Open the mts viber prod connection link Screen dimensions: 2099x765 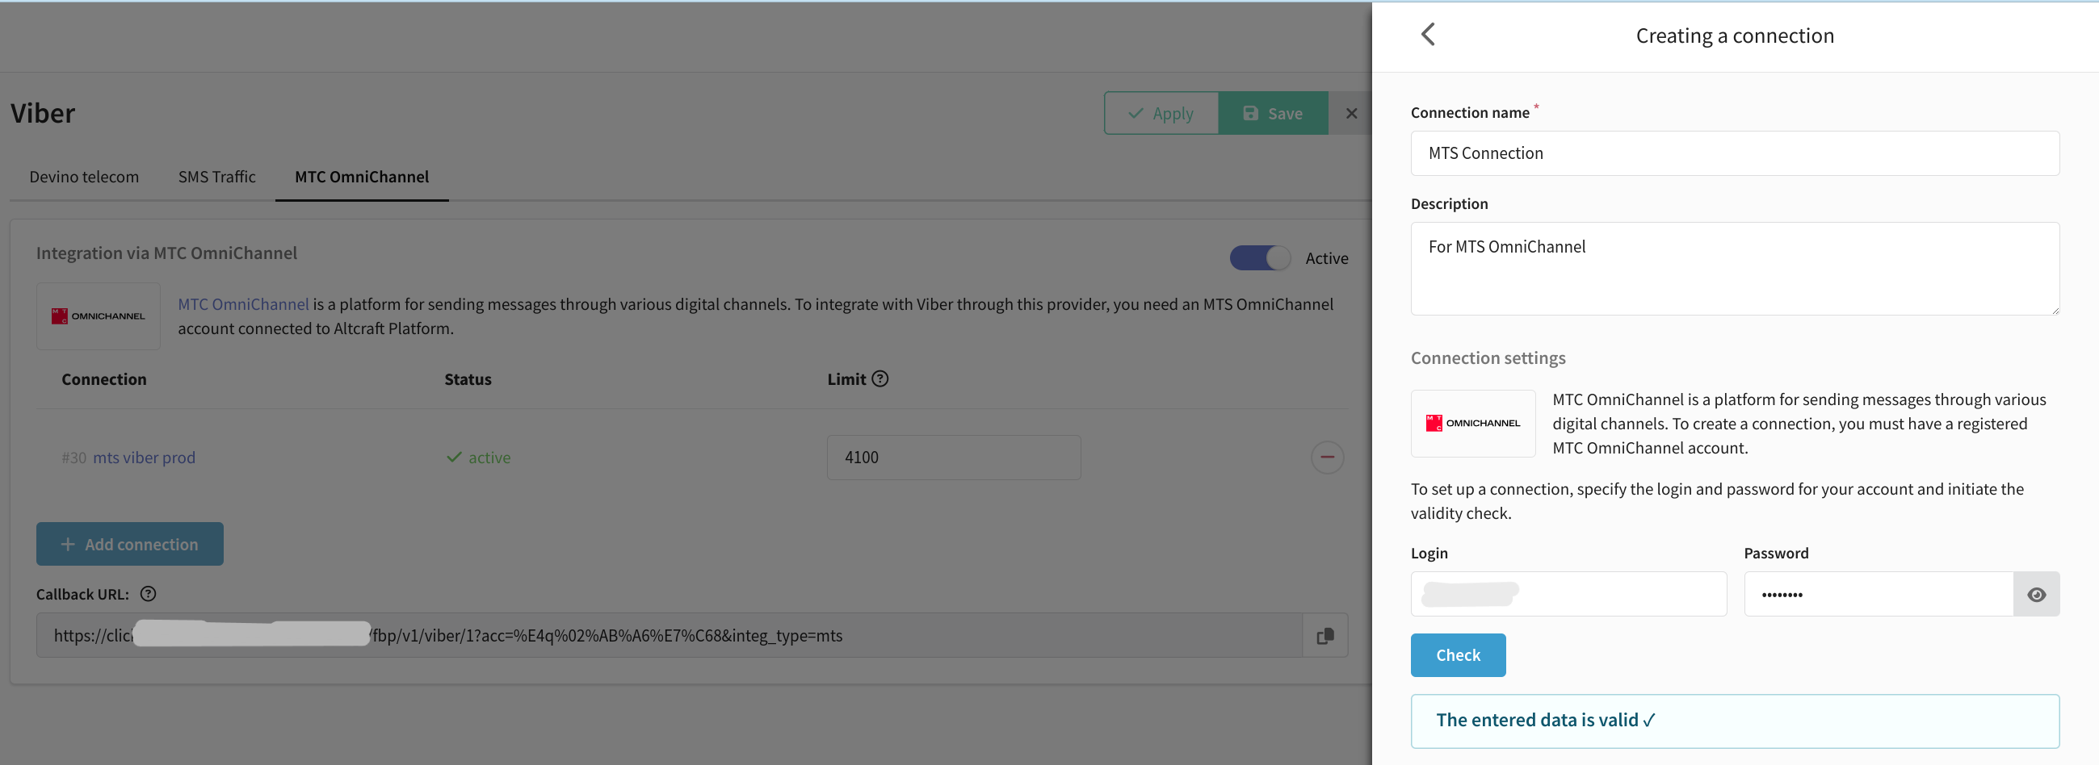click(145, 458)
